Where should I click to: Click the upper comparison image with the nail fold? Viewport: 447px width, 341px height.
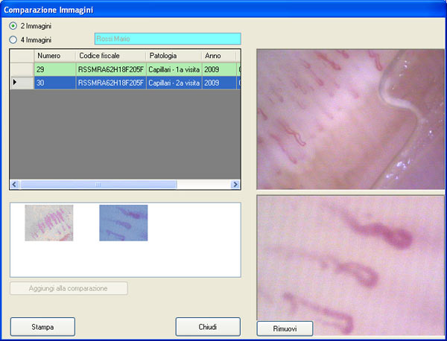coord(351,119)
